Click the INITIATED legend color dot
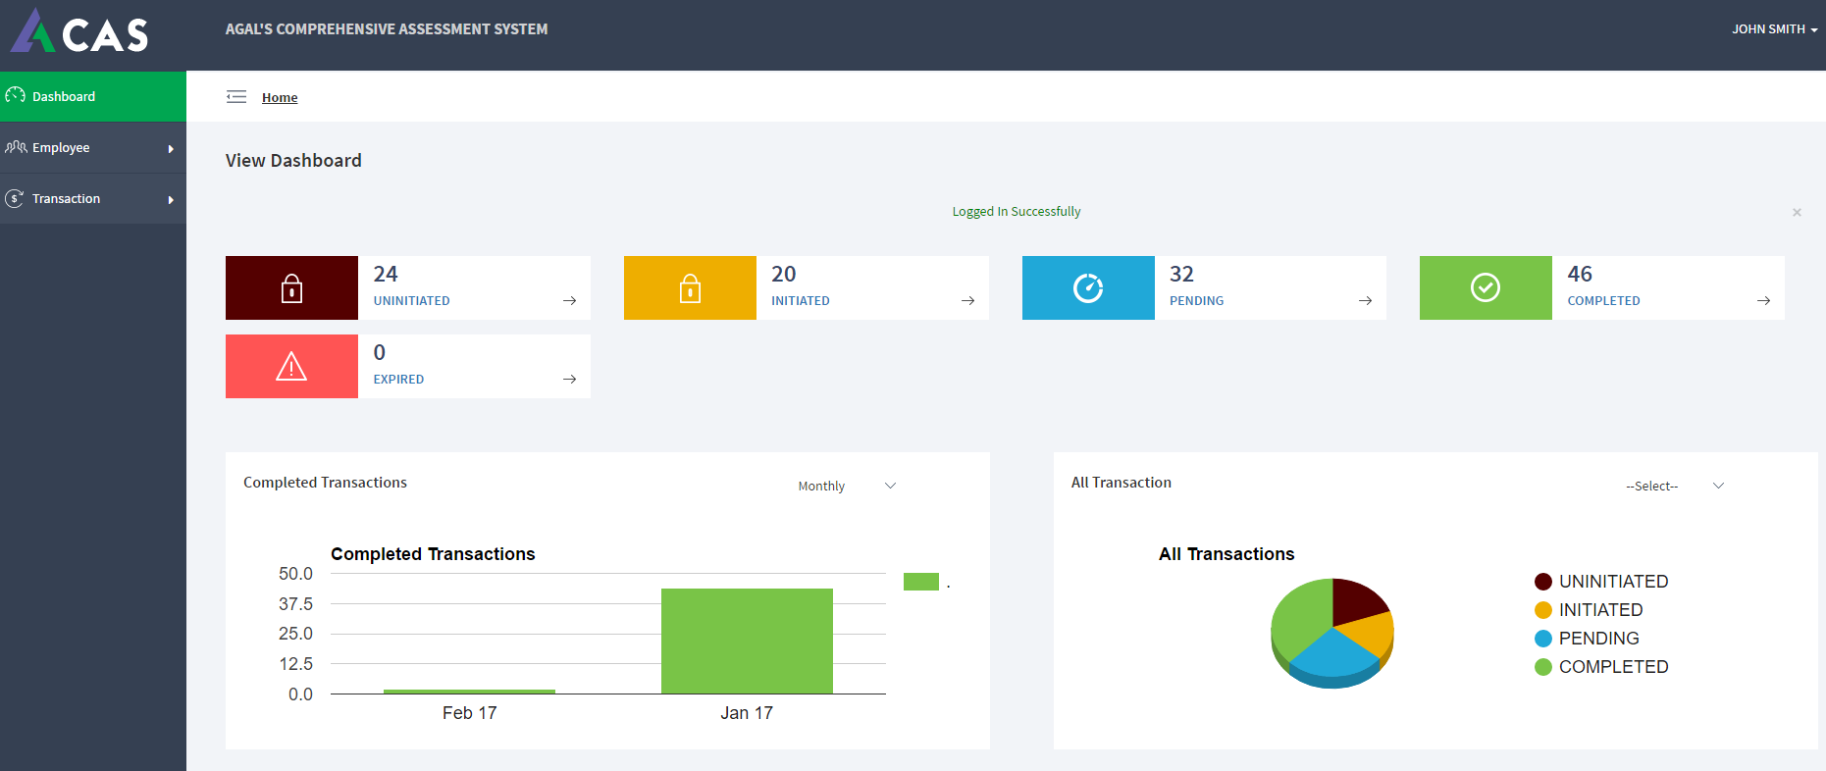 tap(1543, 610)
